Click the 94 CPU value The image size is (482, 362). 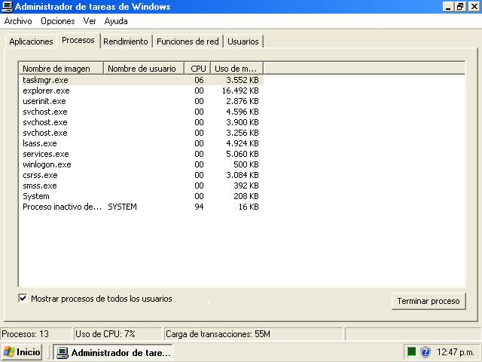tap(199, 207)
